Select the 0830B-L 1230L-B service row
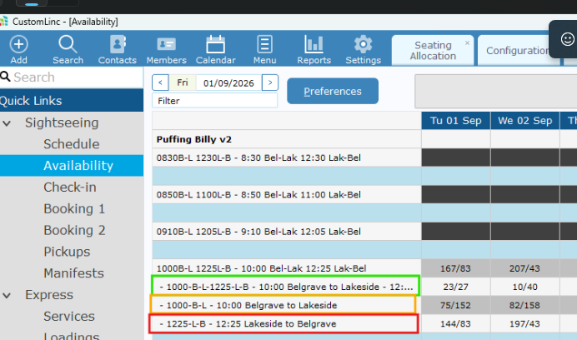The width and height of the screenshot is (577, 340). point(287,157)
